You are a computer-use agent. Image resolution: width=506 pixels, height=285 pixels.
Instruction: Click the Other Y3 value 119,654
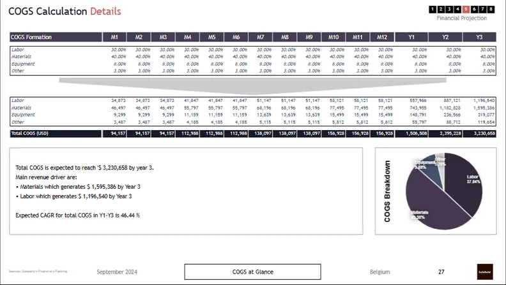486,122
